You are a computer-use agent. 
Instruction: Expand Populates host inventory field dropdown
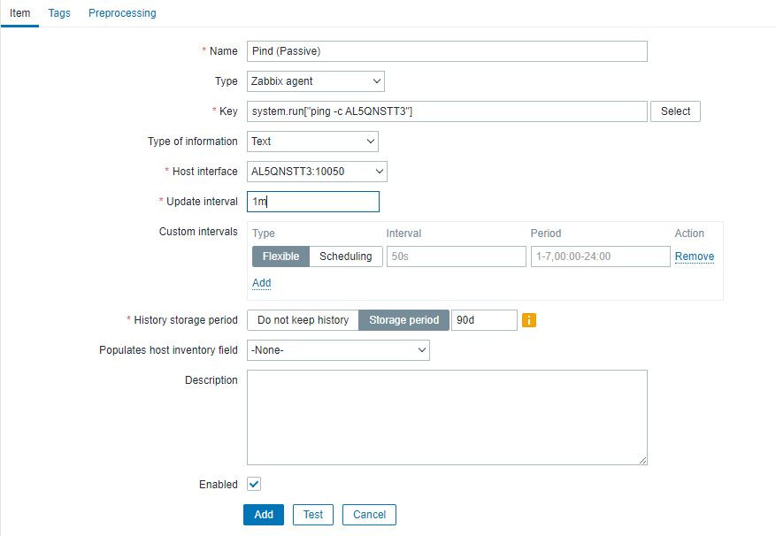click(337, 350)
